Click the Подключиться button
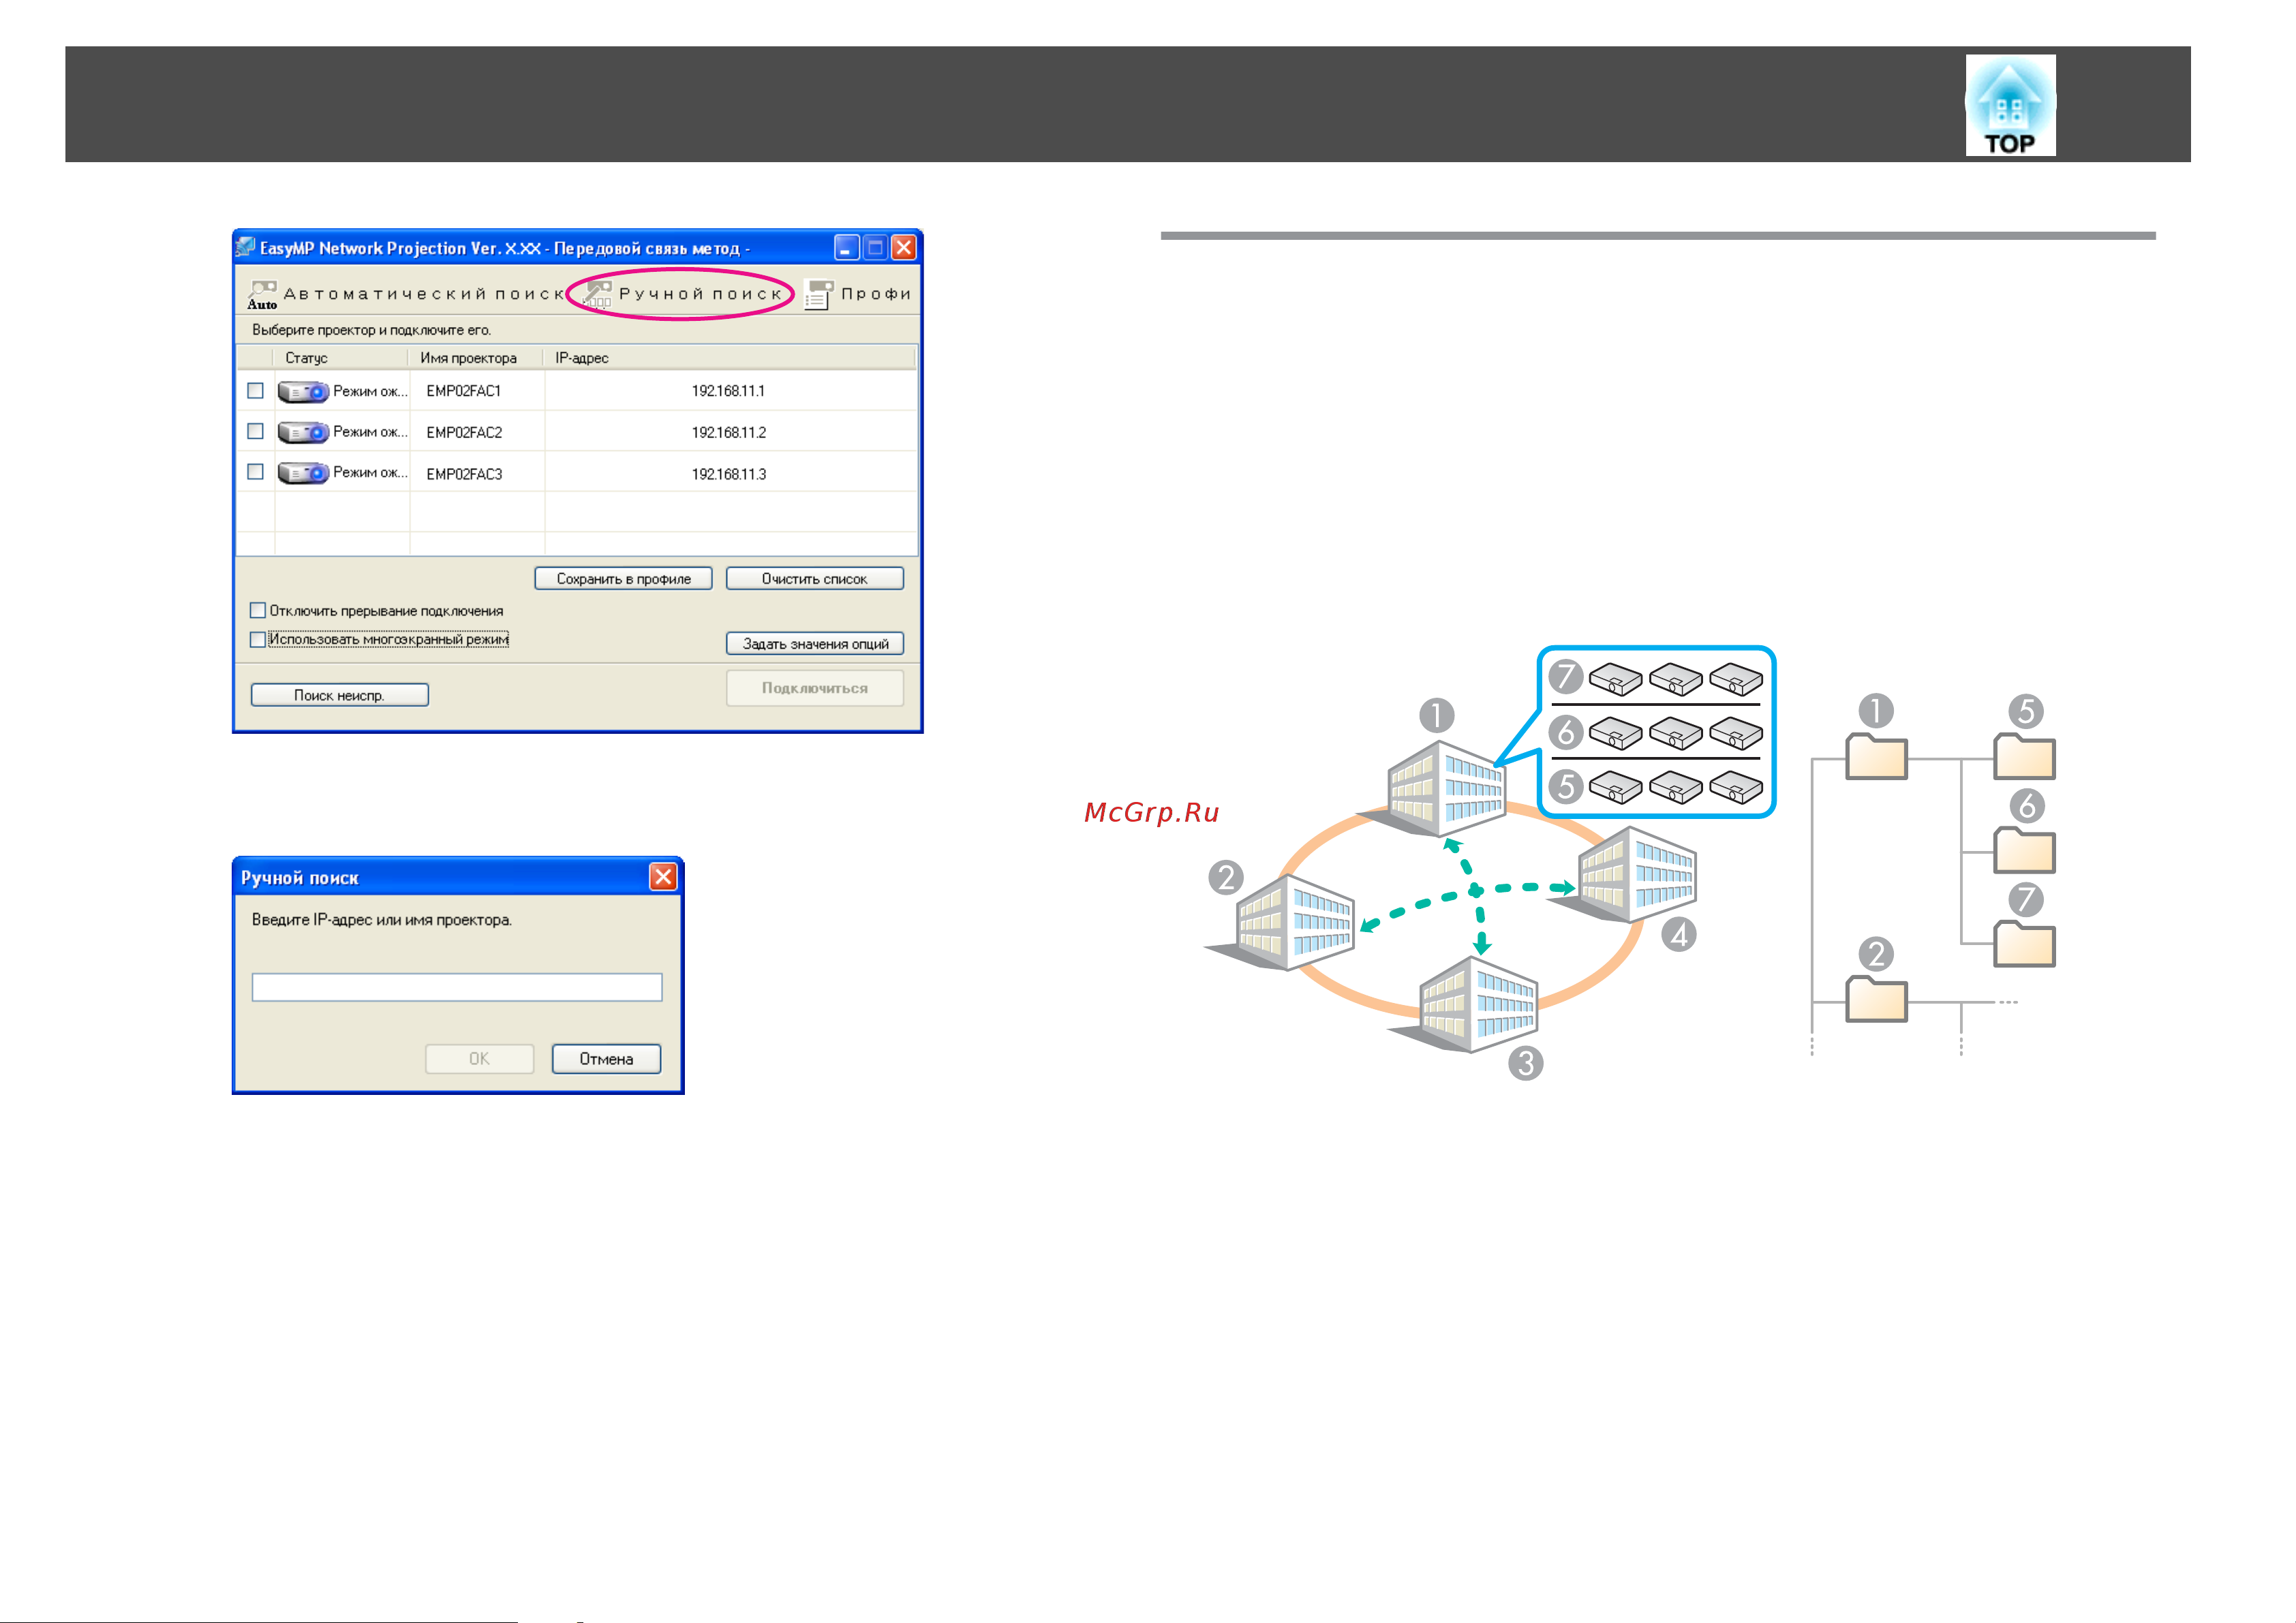 coord(814,688)
